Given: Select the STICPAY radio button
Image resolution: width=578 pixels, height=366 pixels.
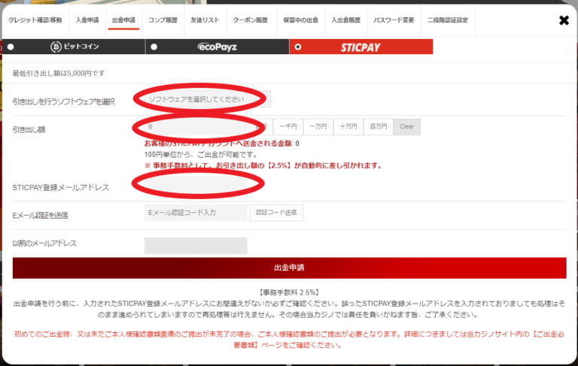Looking at the screenshot, I should pos(298,47).
